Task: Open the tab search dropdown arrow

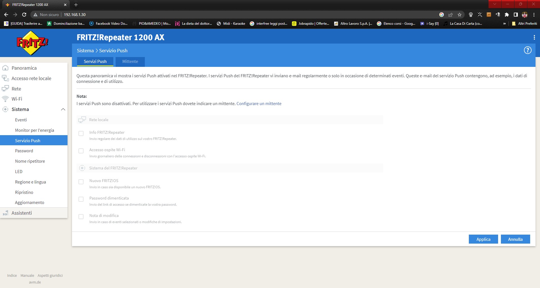Action: (x=495, y=4)
